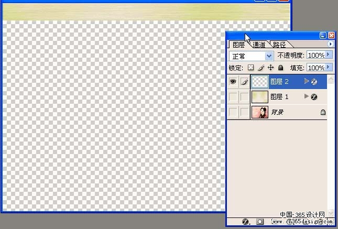Toggle lock image pixels brush icon
Viewport: 338px width, 229px height.
[x=260, y=68]
